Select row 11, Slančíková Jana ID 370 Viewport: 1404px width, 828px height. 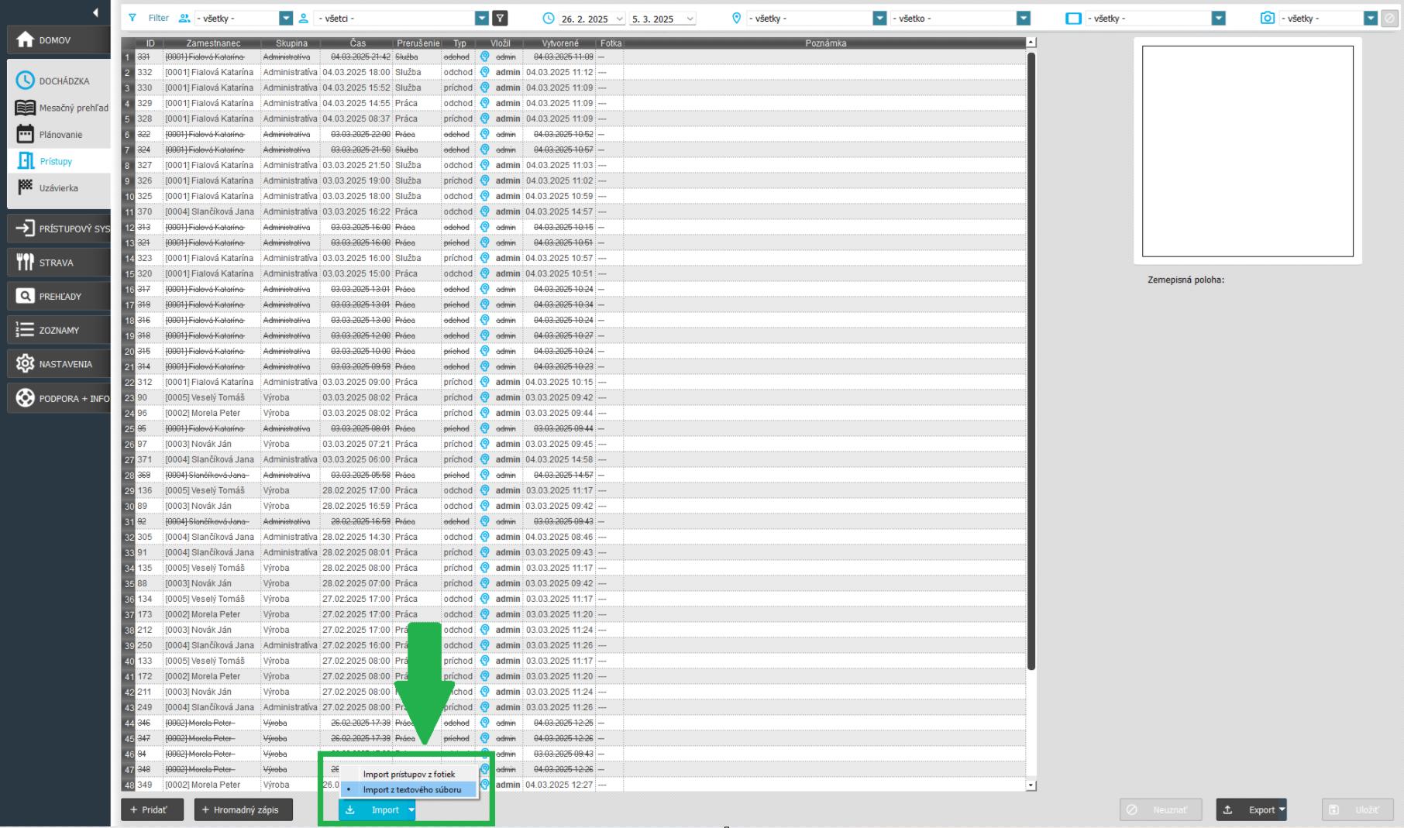573,211
